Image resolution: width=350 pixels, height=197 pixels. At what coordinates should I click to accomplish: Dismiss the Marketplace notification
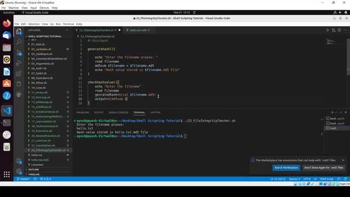[x=343, y=160]
